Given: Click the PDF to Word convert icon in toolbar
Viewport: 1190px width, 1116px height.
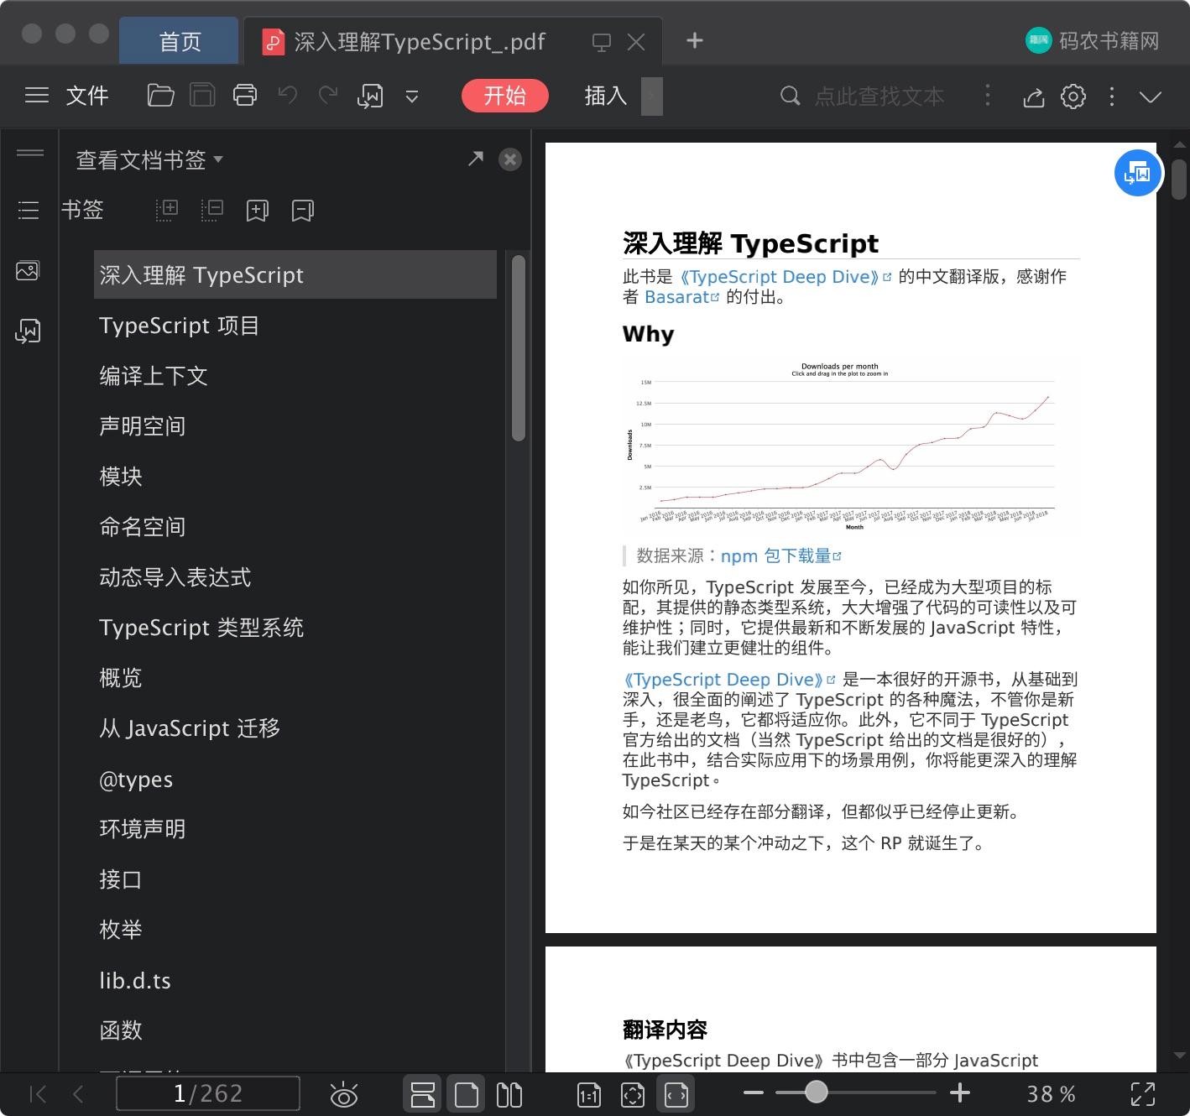Looking at the screenshot, I should pos(370,96).
